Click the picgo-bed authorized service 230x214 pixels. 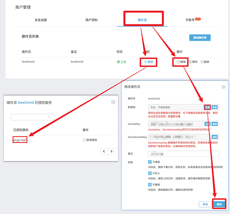20,140
